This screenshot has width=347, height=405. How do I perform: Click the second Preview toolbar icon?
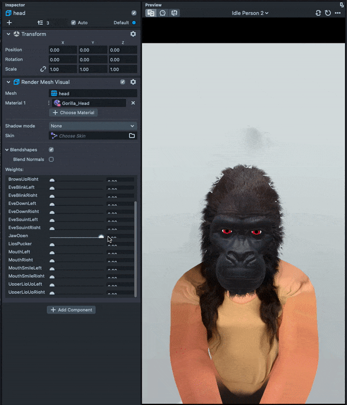163,13
